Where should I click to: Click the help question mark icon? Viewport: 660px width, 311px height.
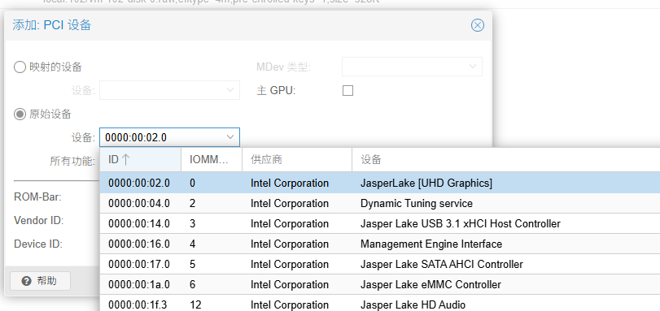point(27,281)
